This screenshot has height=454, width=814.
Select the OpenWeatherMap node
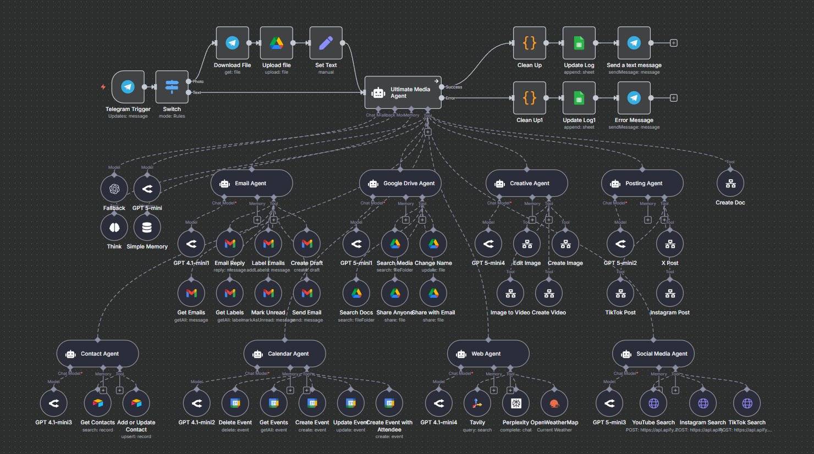click(x=554, y=403)
